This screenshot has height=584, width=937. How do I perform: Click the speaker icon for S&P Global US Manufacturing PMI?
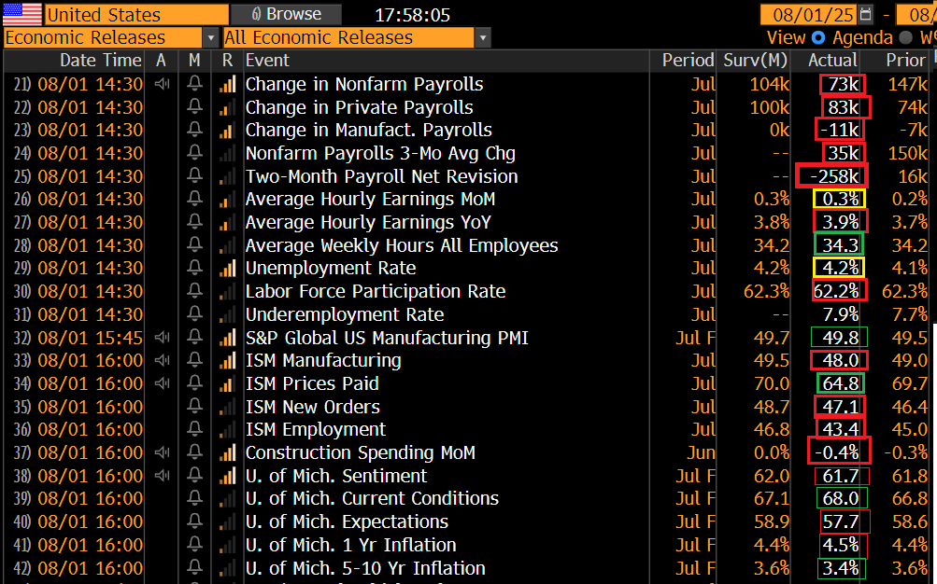[x=162, y=337]
